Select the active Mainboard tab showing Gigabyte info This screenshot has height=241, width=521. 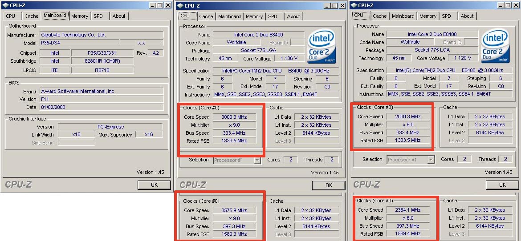pyautogui.click(x=55, y=15)
